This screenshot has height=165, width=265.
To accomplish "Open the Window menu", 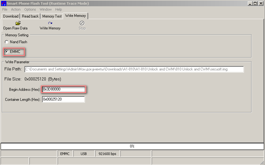I will 45,9.
